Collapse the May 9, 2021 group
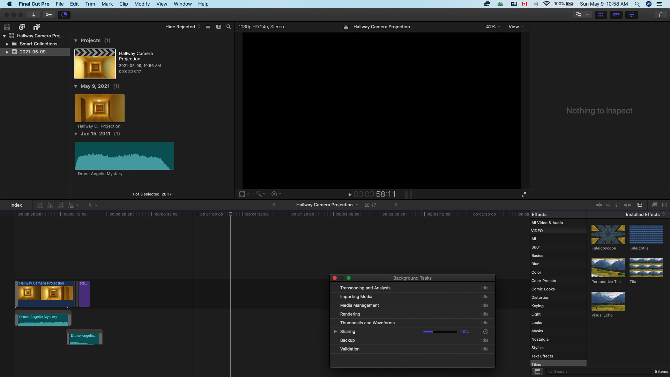 point(76,86)
